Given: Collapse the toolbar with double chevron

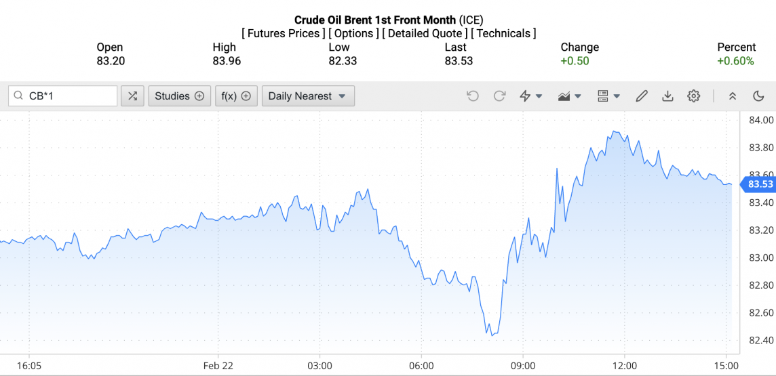Looking at the screenshot, I should (733, 96).
